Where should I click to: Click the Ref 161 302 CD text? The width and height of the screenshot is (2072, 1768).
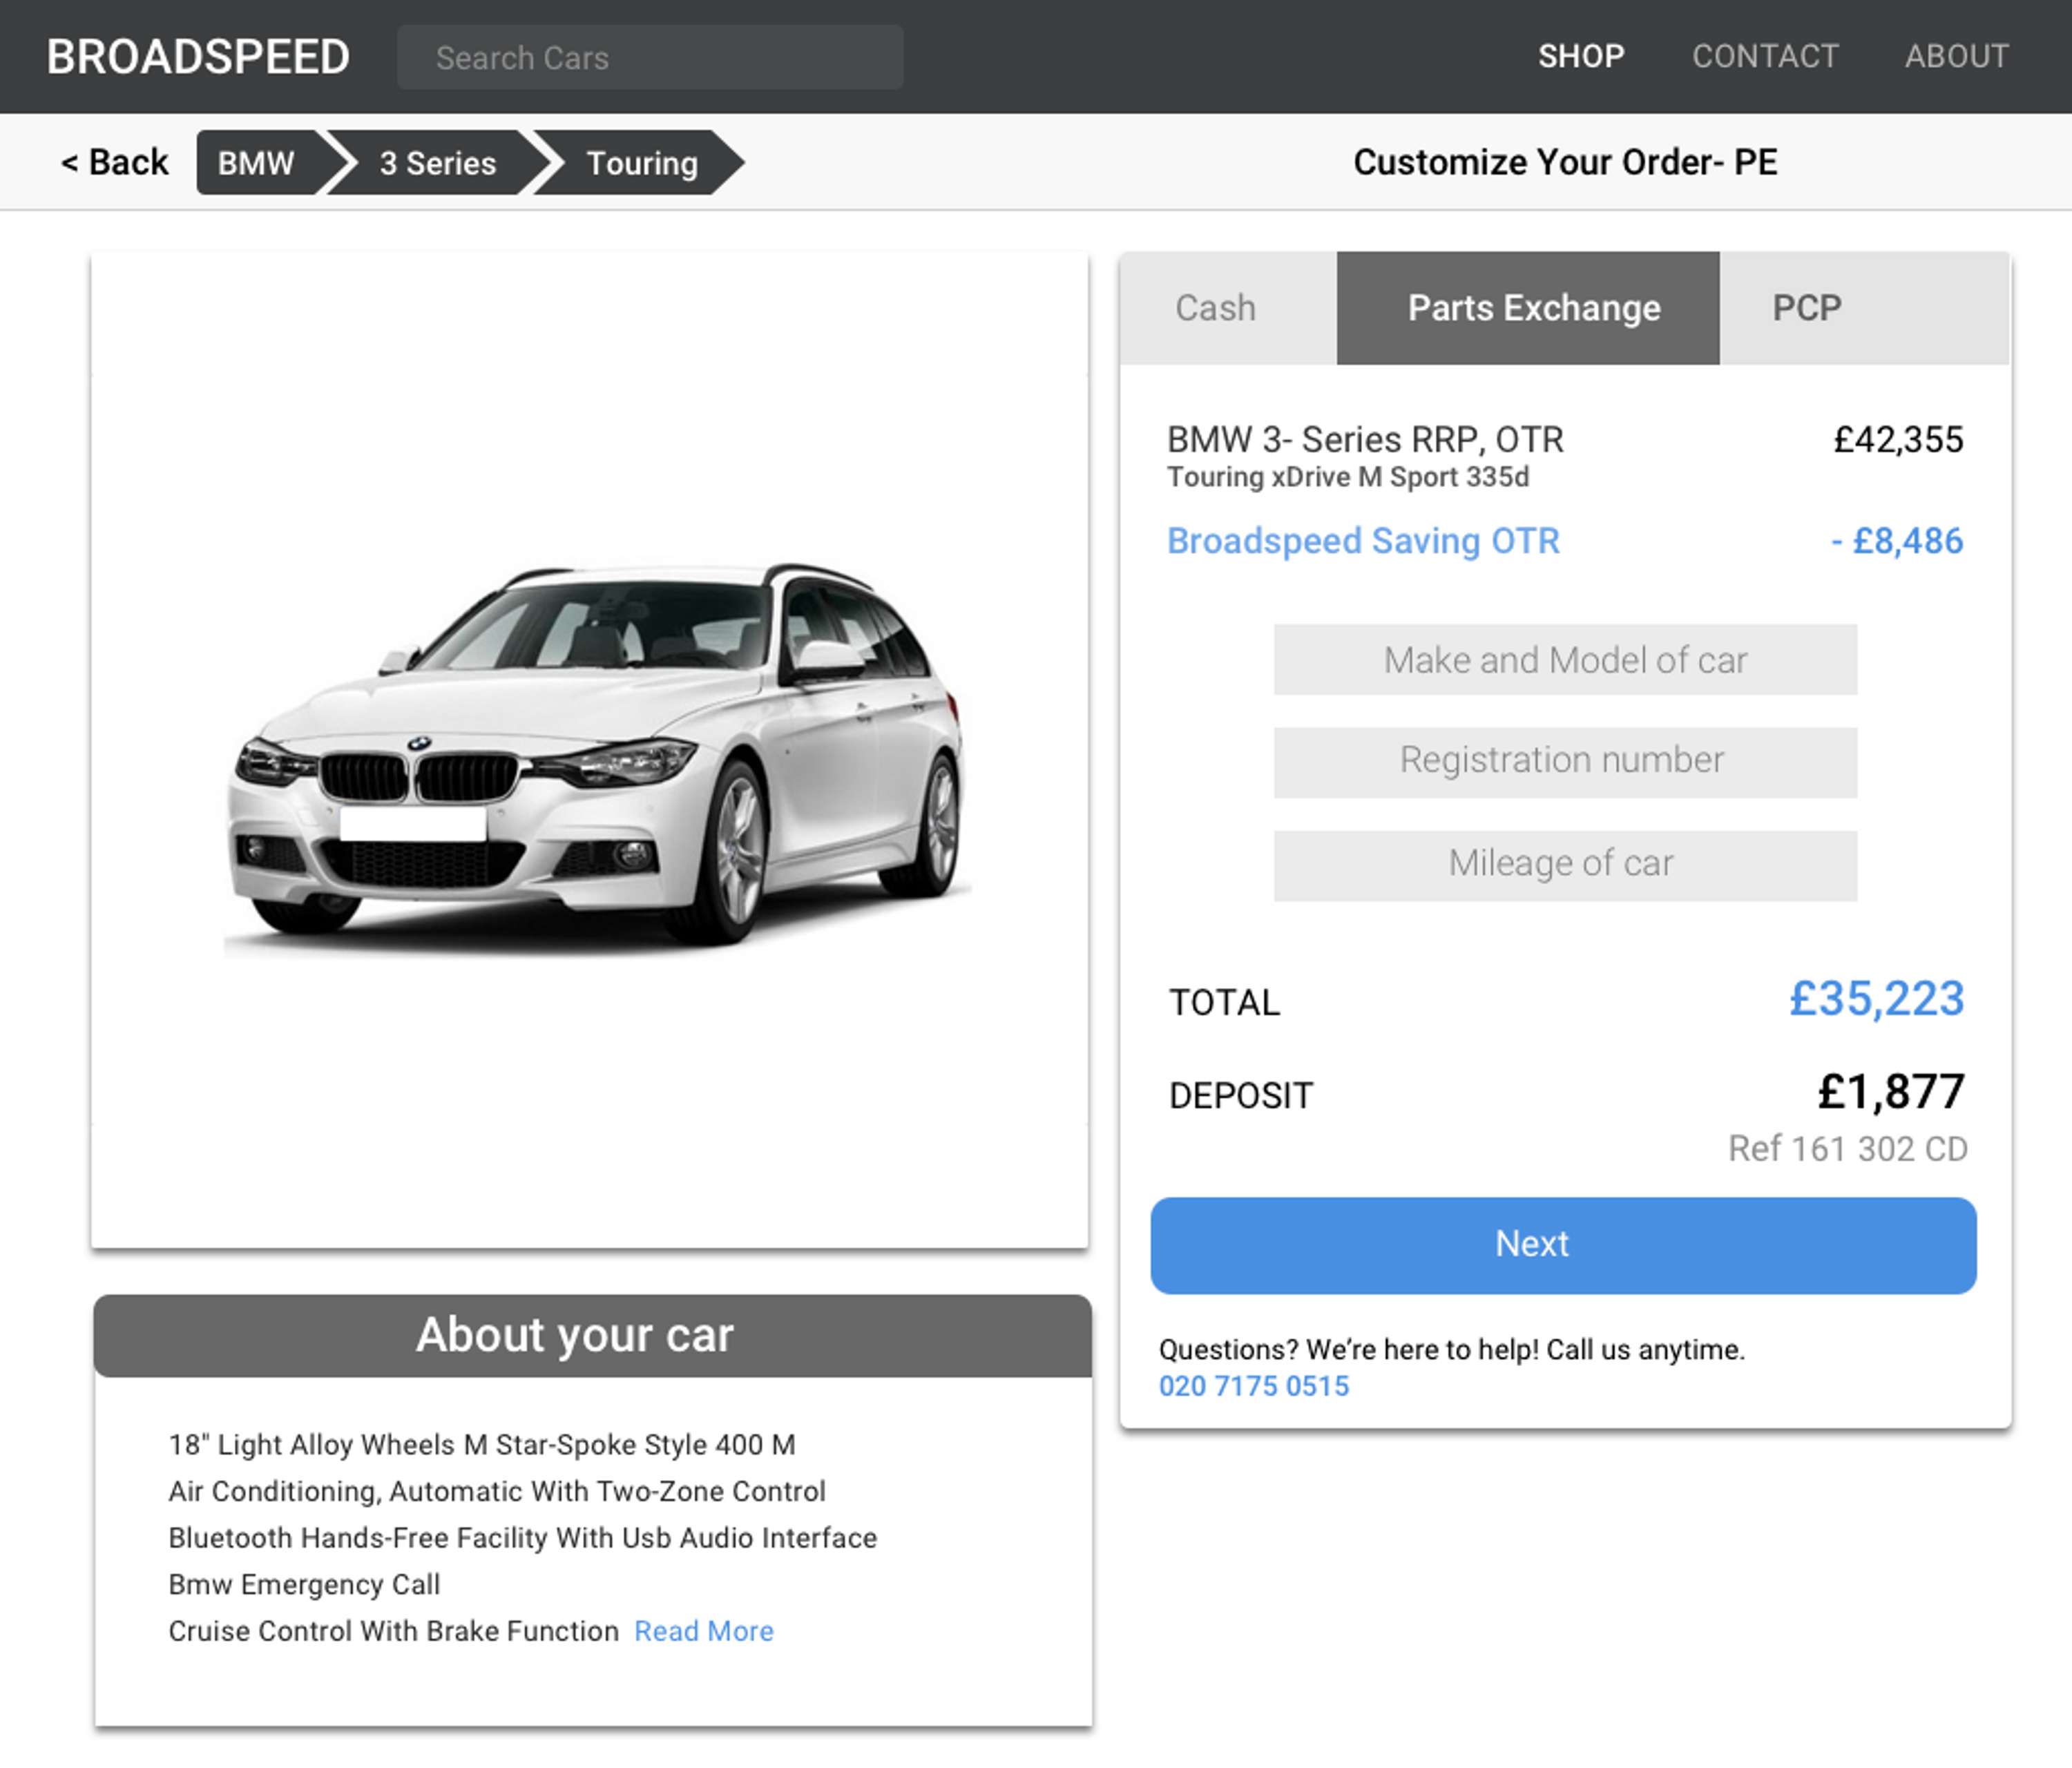point(1848,1149)
